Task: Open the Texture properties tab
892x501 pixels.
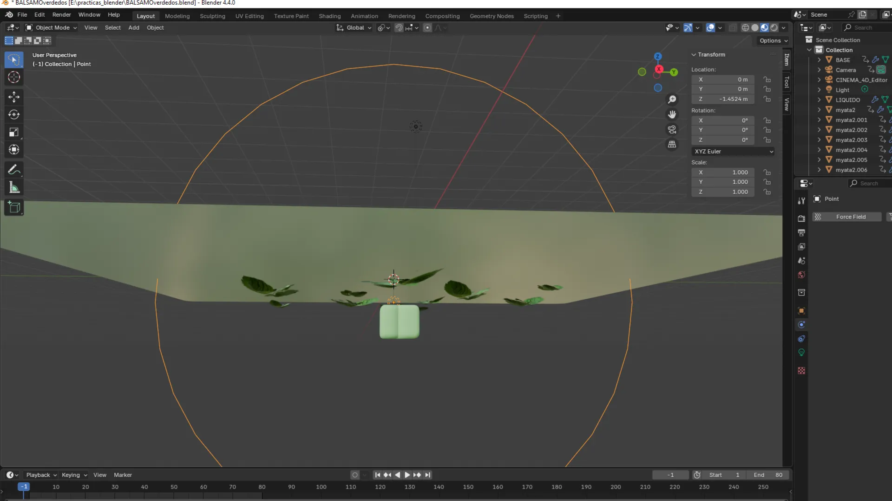Action: click(x=801, y=371)
